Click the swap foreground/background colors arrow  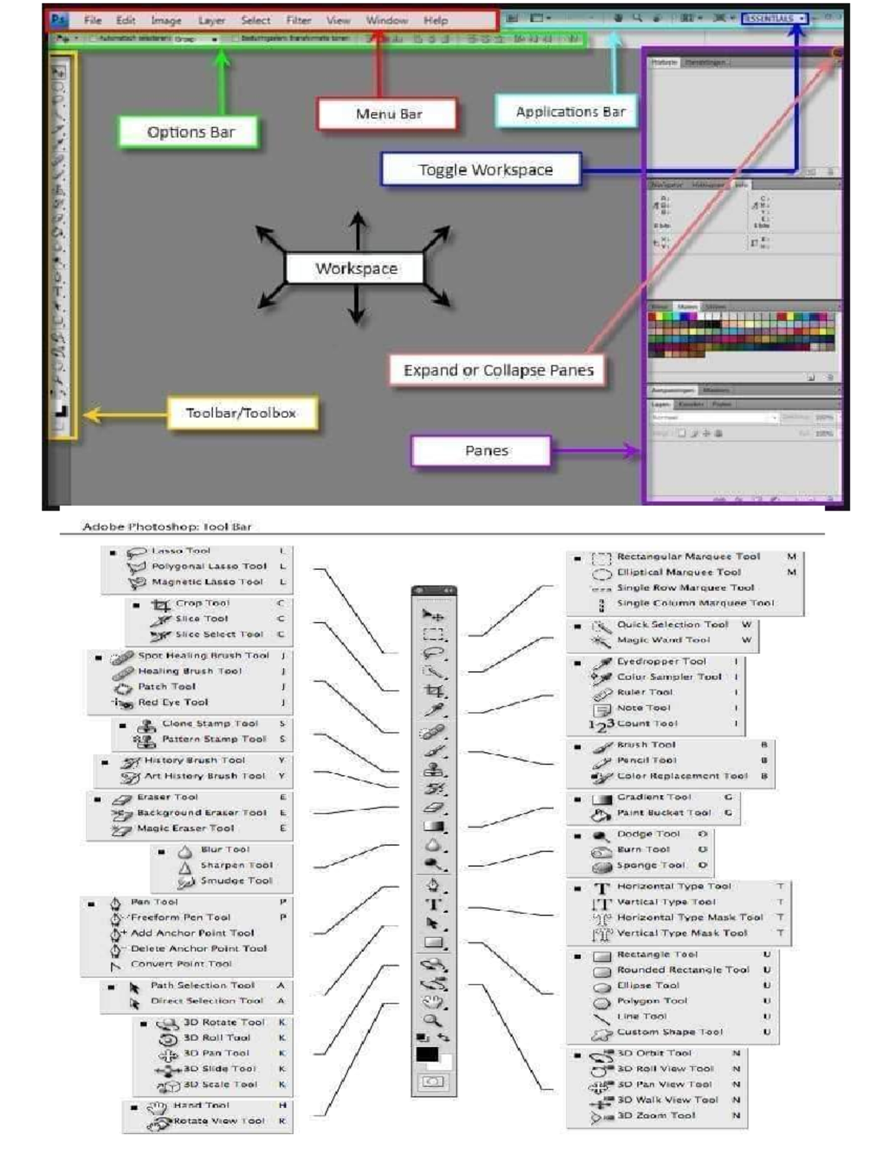[444, 1037]
